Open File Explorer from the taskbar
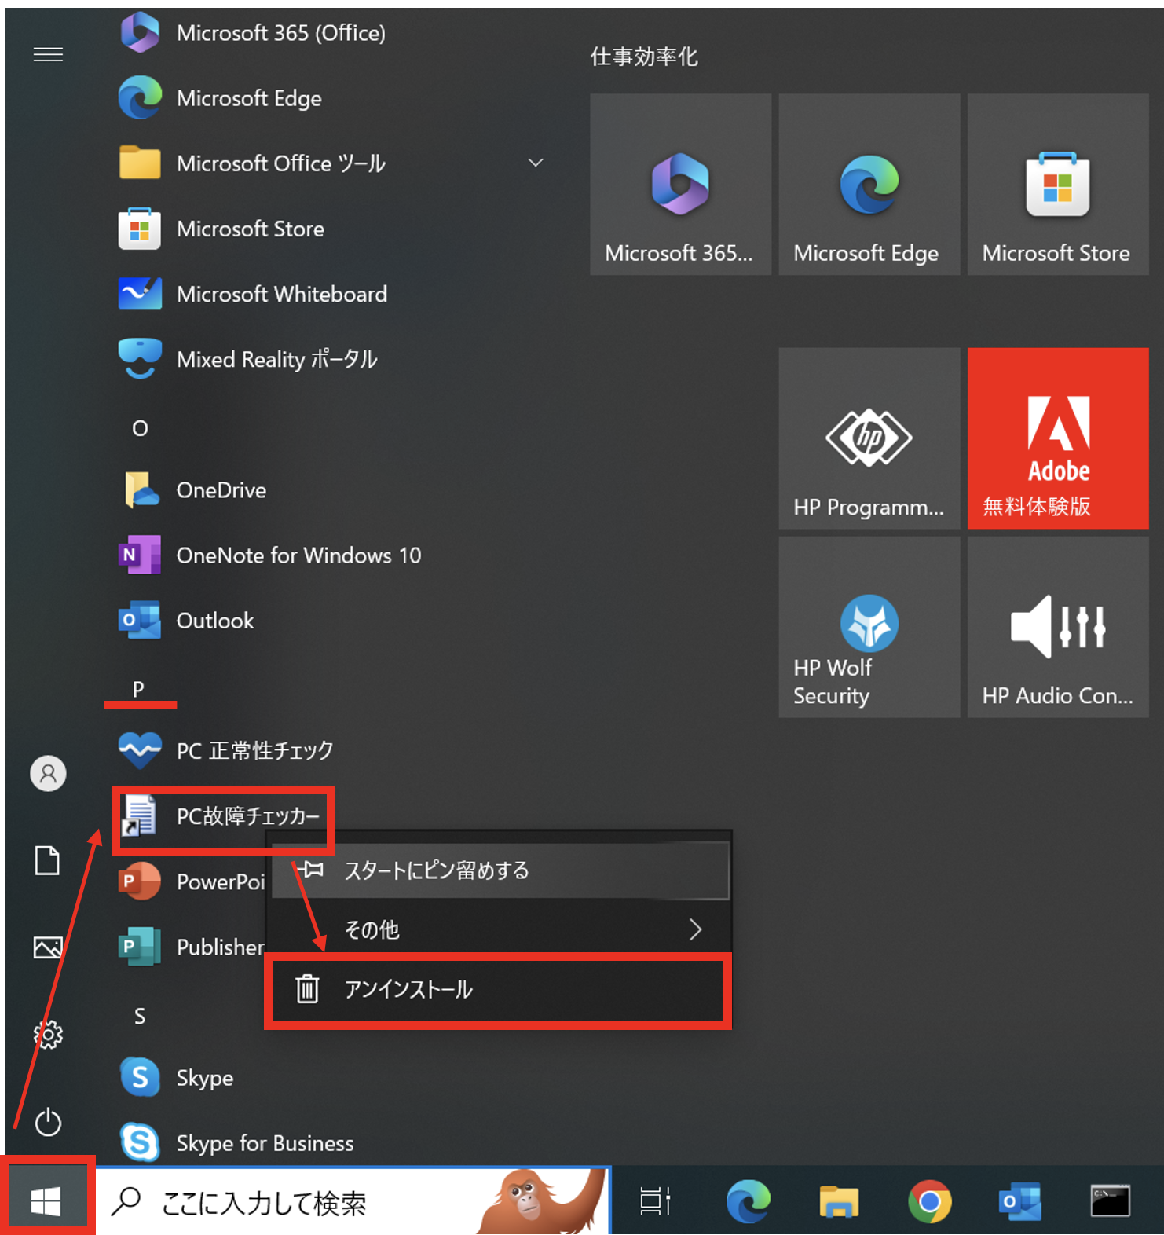Screen dimensions: 1164x1235 839,1200
